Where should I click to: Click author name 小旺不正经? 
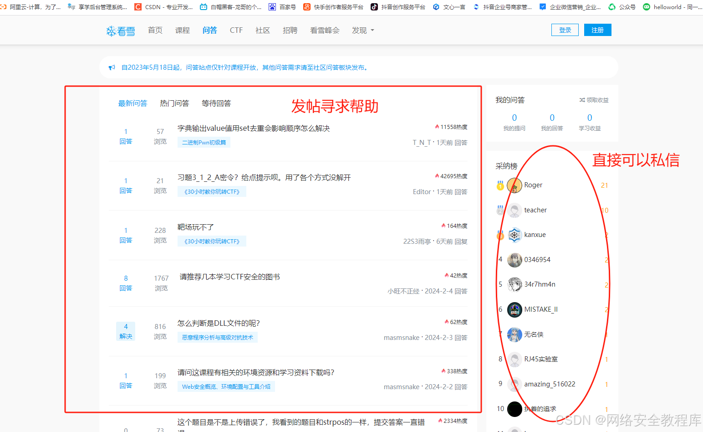[x=403, y=291]
